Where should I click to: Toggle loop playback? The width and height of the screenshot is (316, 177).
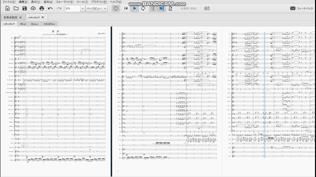(143, 9)
